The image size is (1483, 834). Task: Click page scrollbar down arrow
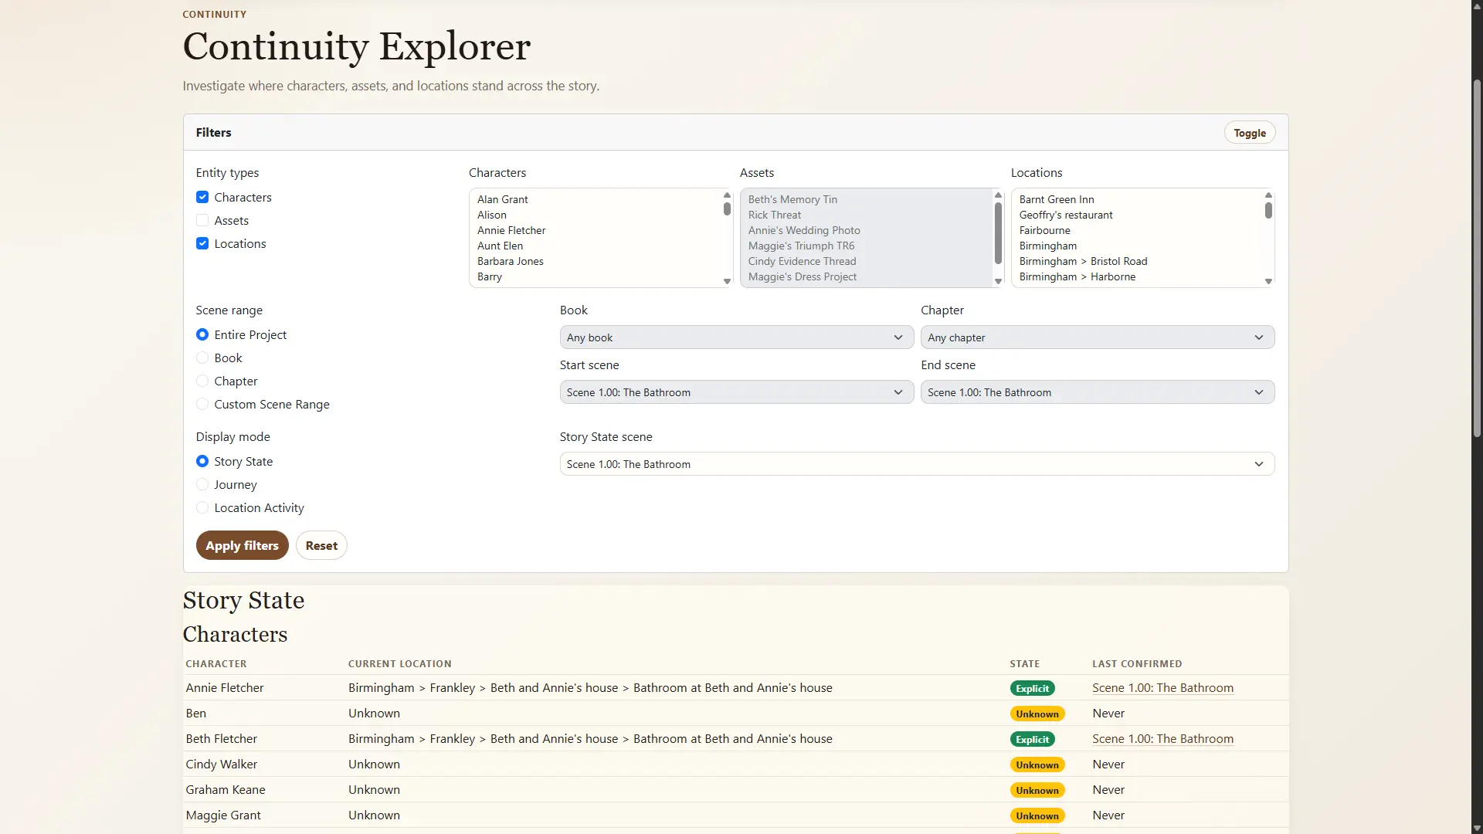(1477, 828)
